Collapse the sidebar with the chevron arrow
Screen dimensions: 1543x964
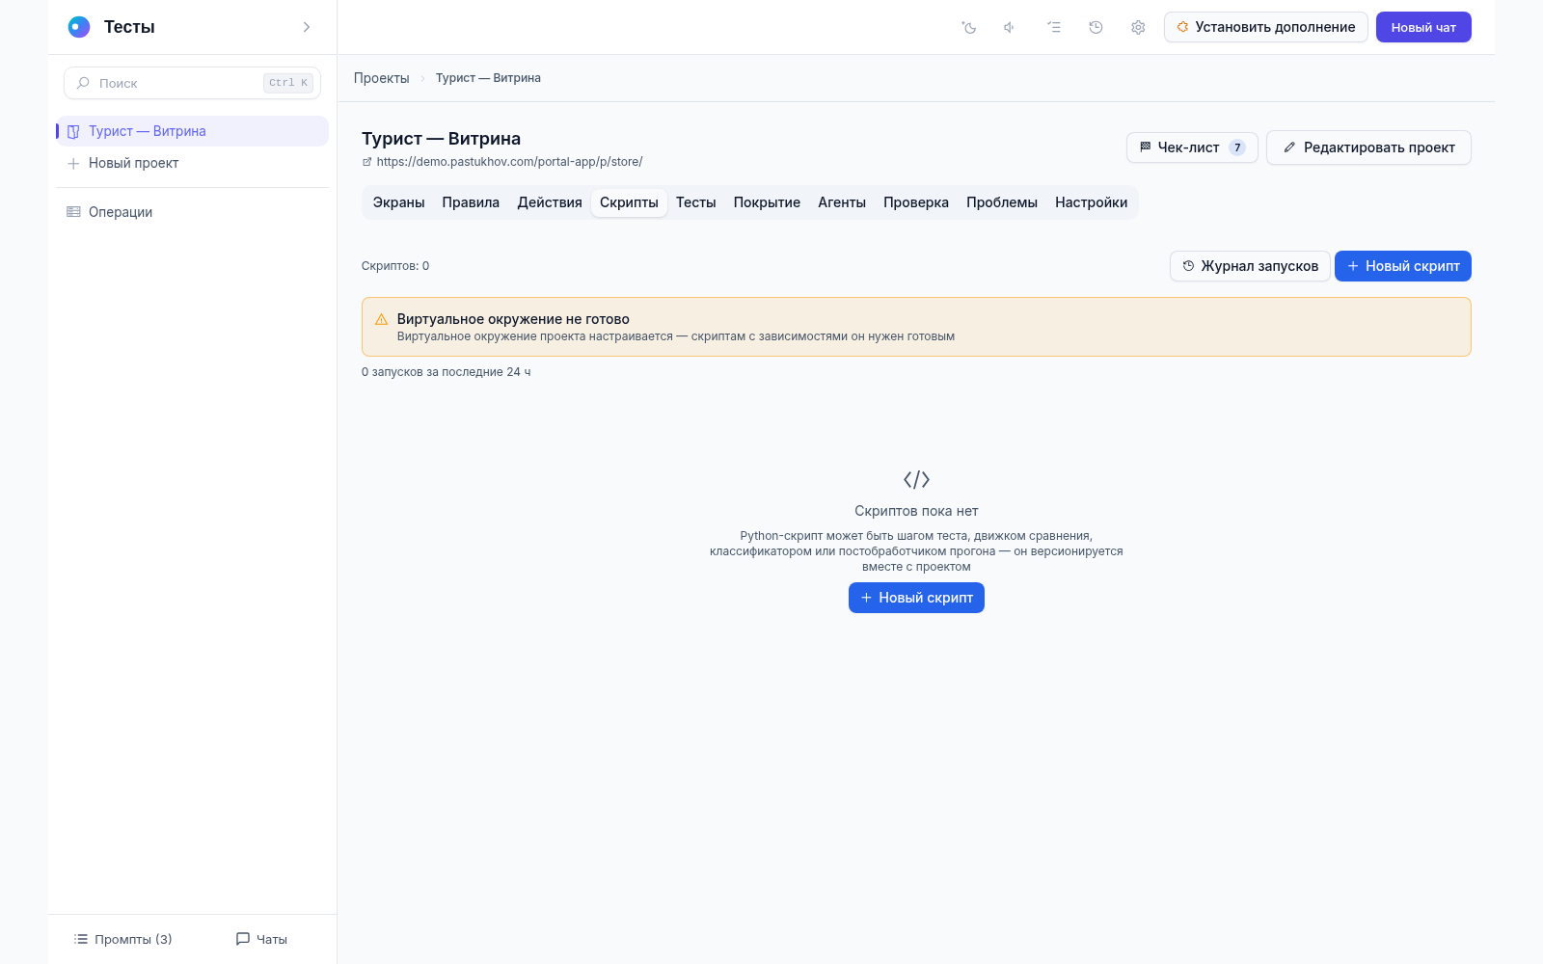coord(307,27)
